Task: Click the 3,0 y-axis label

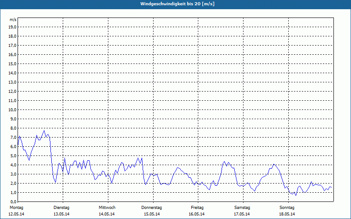Action: [13, 174]
